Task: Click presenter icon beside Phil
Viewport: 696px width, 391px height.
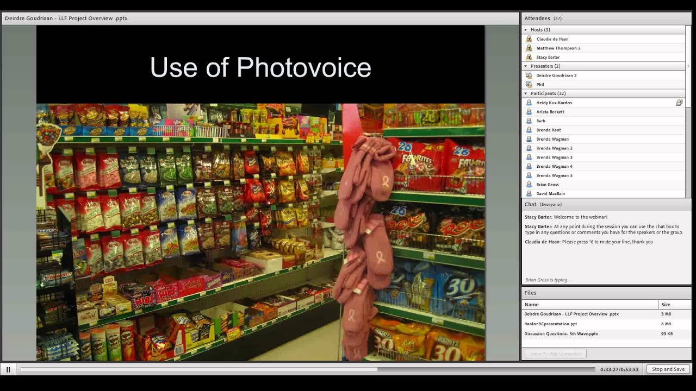Action: [529, 84]
